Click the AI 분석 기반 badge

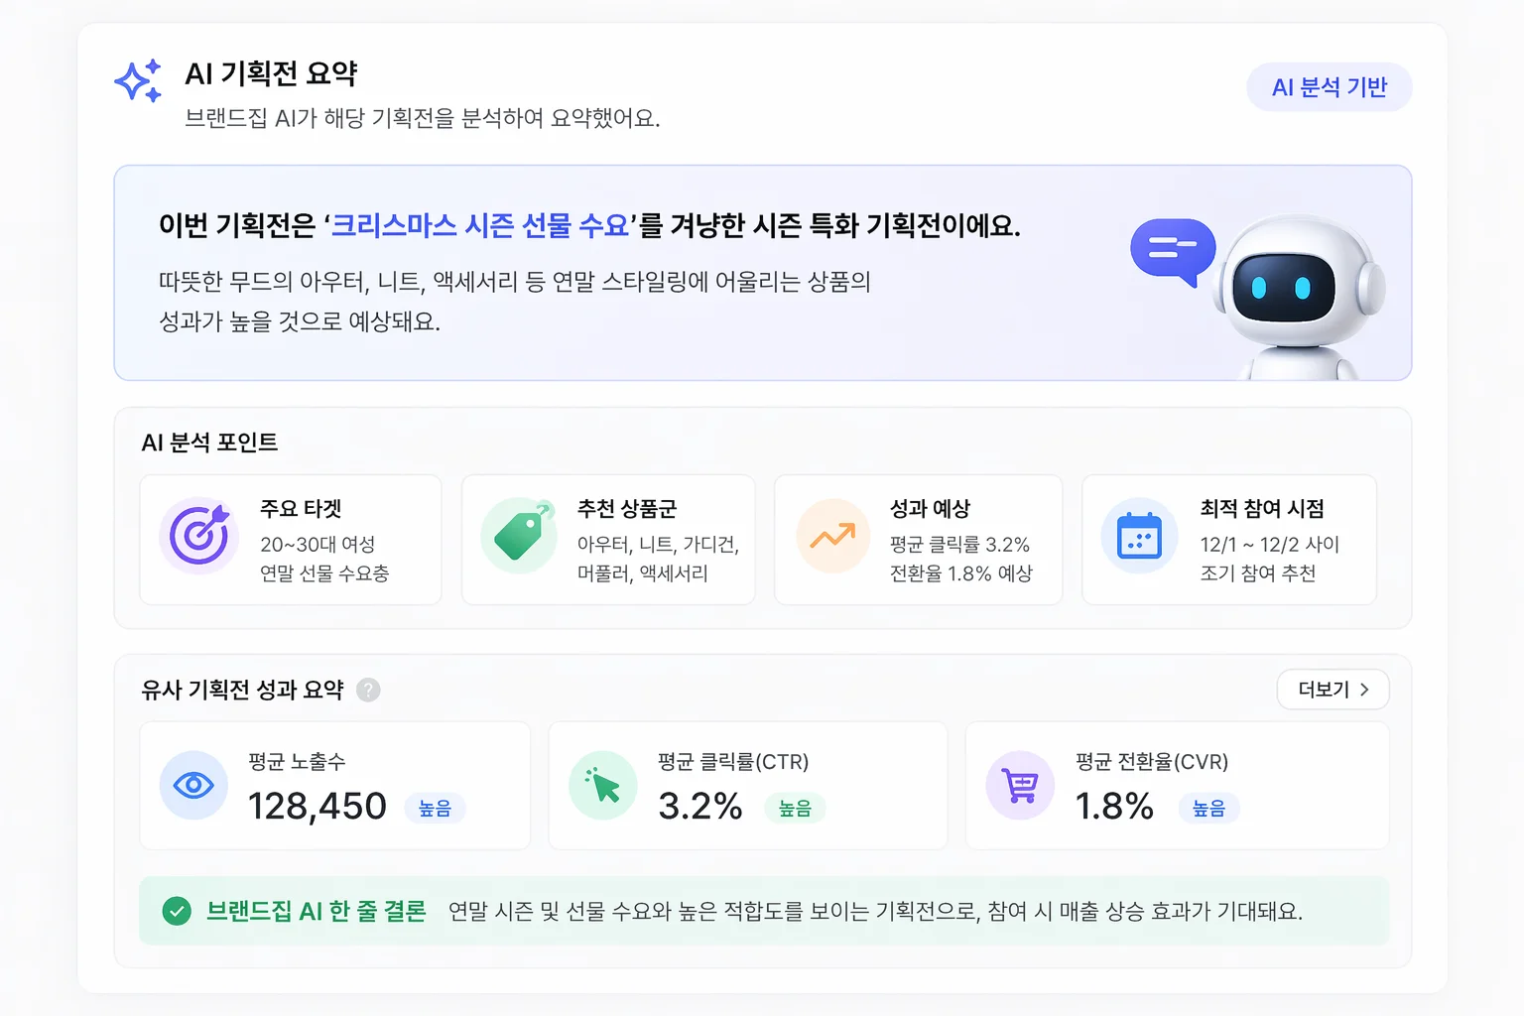(1329, 87)
